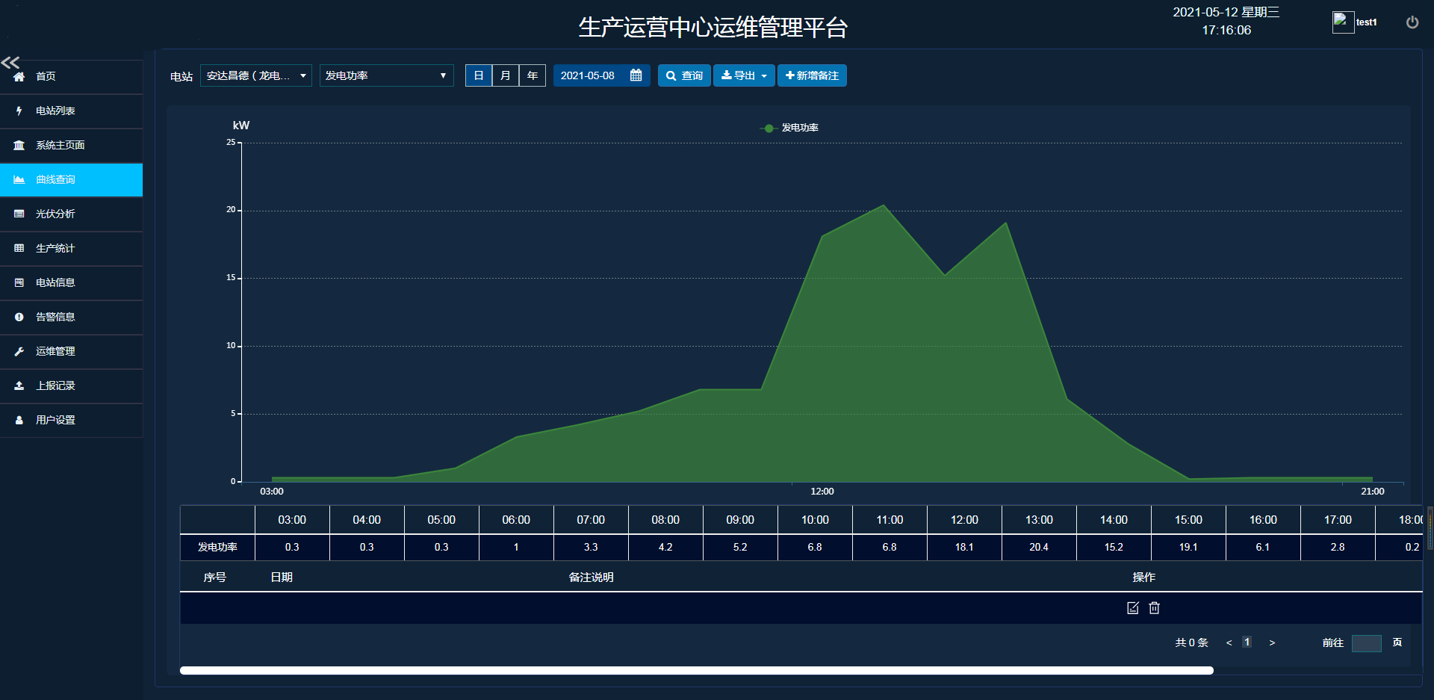
Task: Open the 电站 station dropdown
Action: point(256,75)
